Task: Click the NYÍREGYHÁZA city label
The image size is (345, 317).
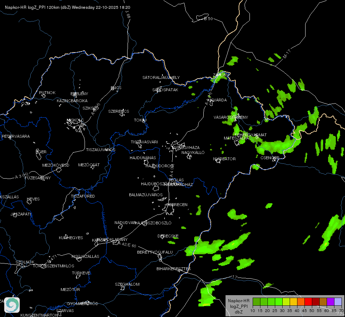Action: click(x=186, y=147)
